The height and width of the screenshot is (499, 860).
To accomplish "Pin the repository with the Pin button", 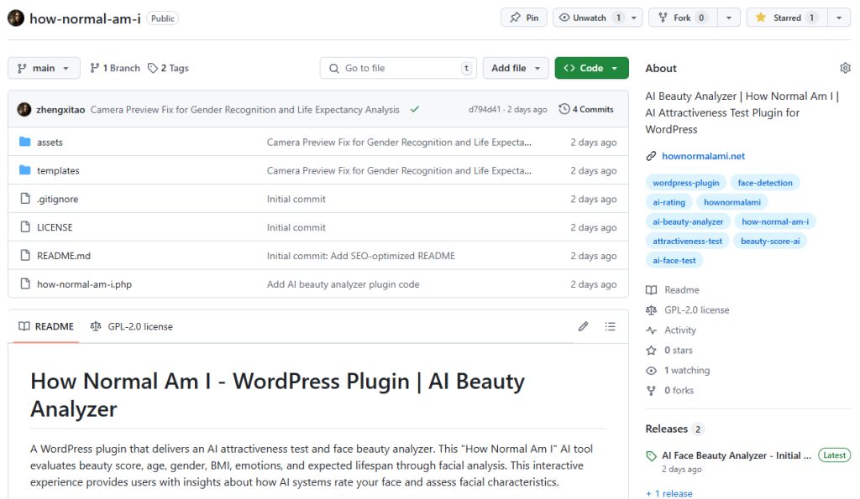I will tap(524, 18).
